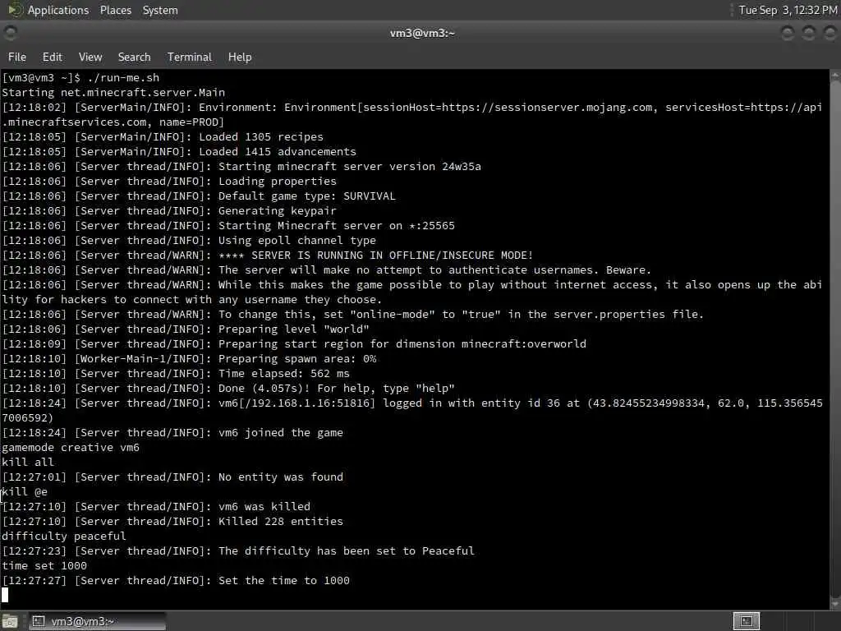Viewport: 841px width, 631px height.
Task: Click 'kill all' command line
Action: pyautogui.click(x=28, y=462)
